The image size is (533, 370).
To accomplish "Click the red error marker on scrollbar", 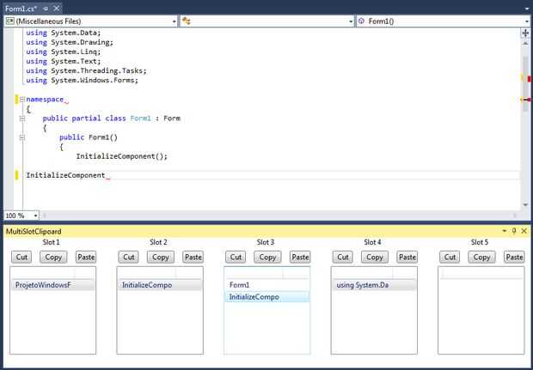I will pyautogui.click(x=529, y=79).
